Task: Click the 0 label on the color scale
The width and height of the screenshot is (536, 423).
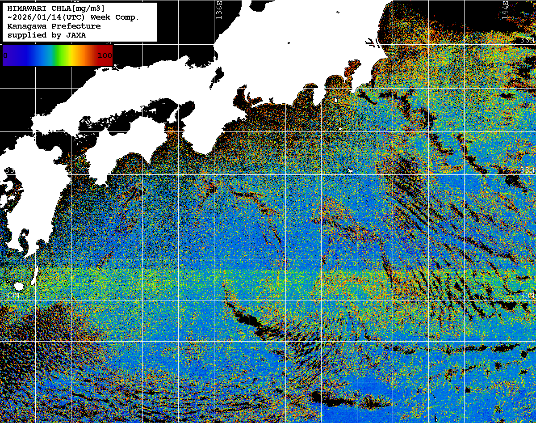Action: (5, 56)
